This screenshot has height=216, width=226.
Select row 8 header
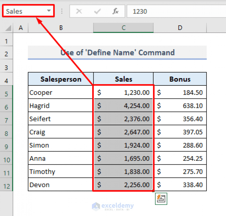[6, 132]
